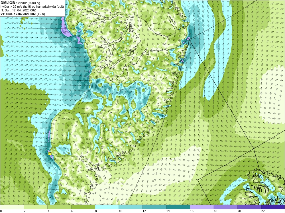Click the scale value 14 under the legend
The height and width of the screenshot is (213, 285).
pyautogui.click(x=168, y=211)
